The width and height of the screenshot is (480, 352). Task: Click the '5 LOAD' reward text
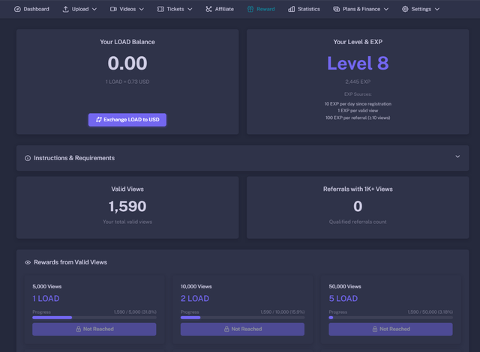[343, 299]
